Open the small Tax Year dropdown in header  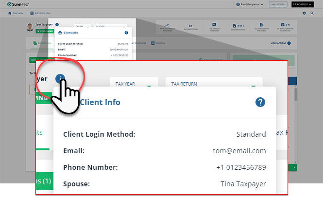[83, 26]
